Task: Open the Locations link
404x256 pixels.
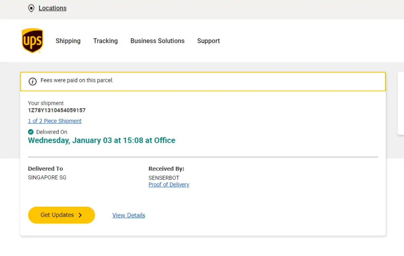Action: point(53,8)
